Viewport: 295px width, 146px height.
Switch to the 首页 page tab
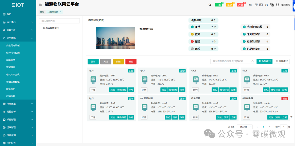42,12
